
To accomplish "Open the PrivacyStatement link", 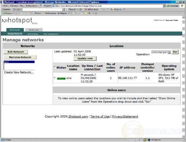I will coord(125,116).
